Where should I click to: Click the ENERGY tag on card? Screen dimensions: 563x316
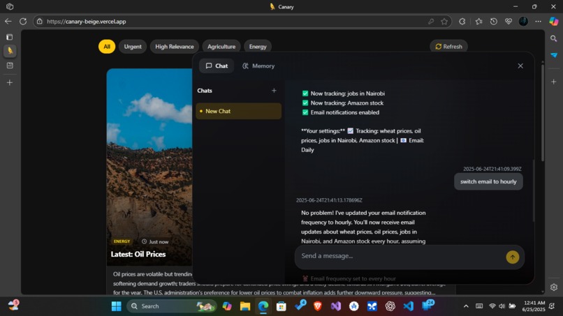pyautogui.click(x=122, y=241)
